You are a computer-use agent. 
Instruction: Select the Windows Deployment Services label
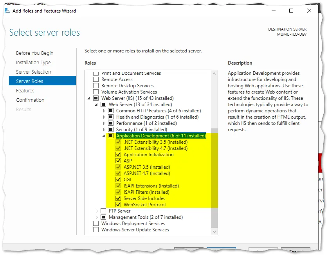pyautogui.click(x=133, y=224)
